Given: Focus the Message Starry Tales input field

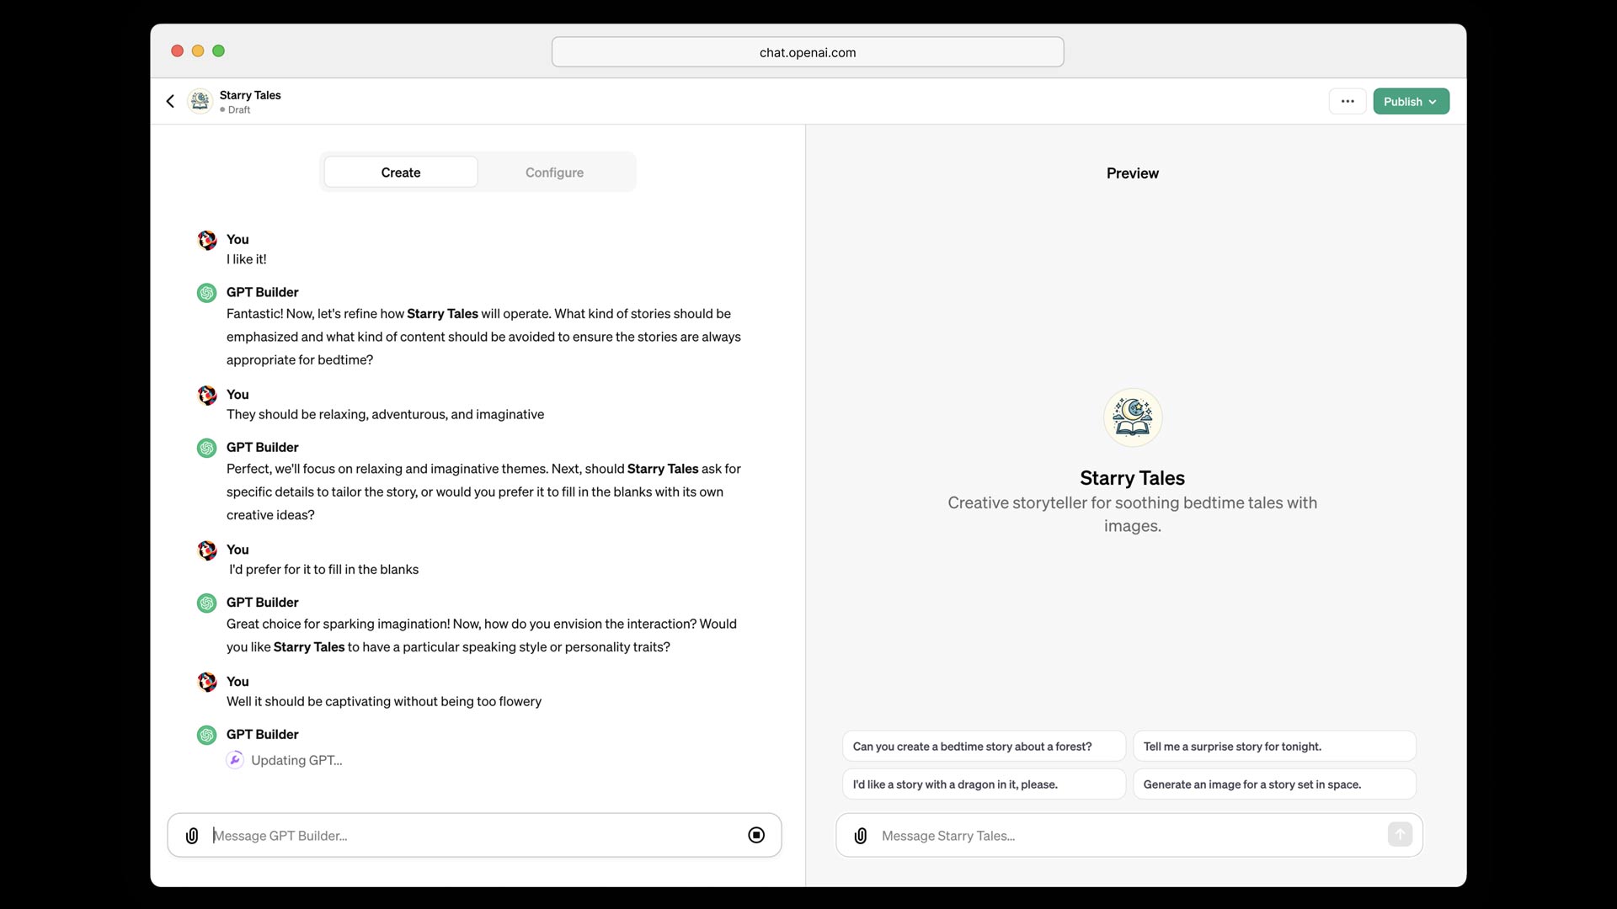Looking at the screenshot, I should 1129,835.
